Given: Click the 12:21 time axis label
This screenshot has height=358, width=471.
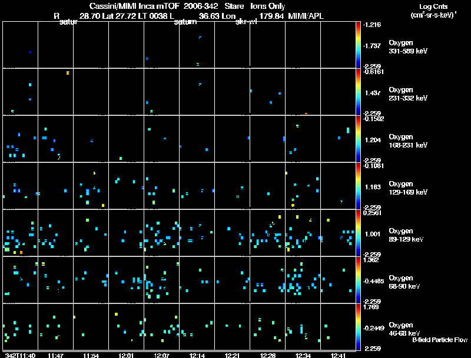Looking at the screenshot, I should click(x=232, y=356).
